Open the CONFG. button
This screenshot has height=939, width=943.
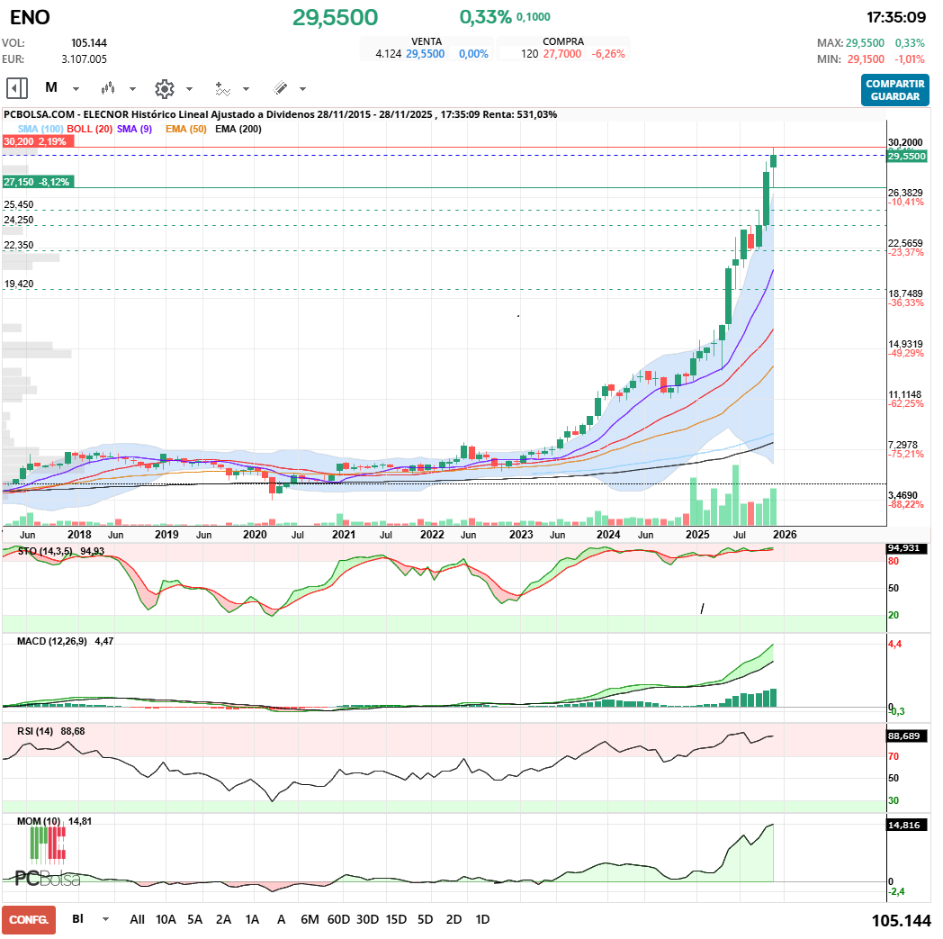[x=29, y=919]
